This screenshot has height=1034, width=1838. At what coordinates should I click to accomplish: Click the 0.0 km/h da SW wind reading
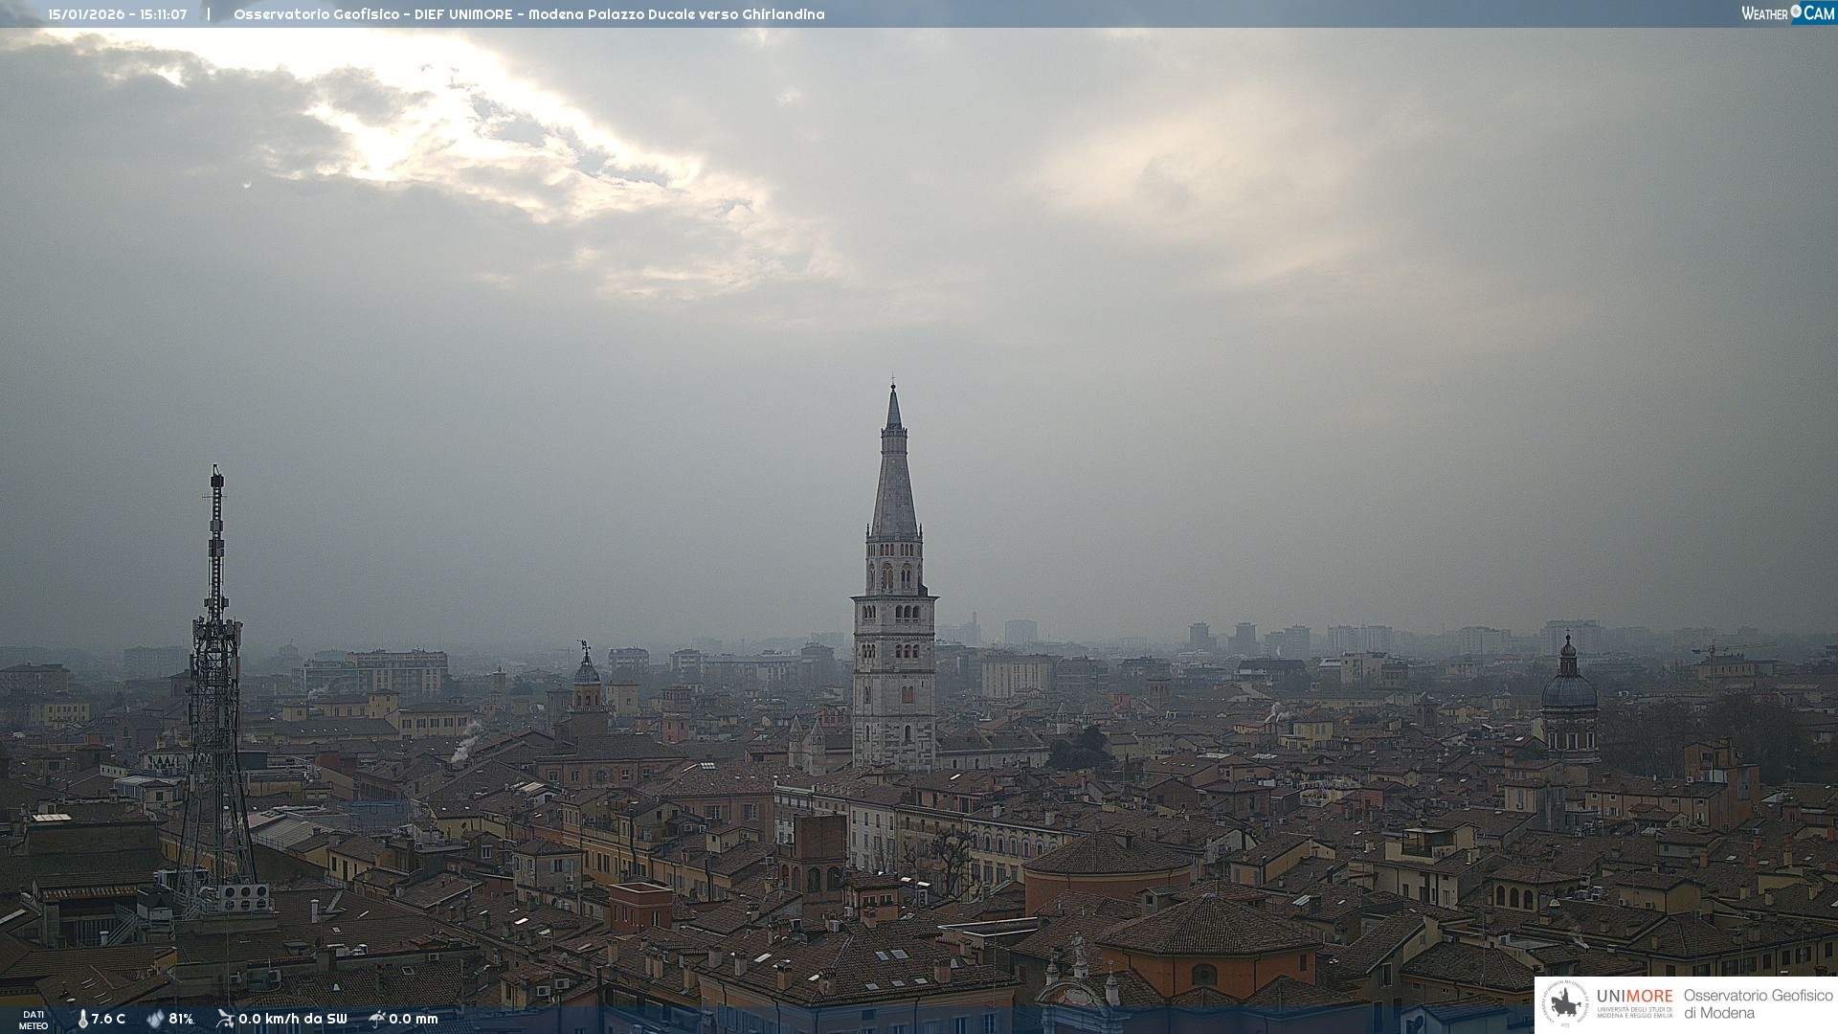[x=293, y=1019]
